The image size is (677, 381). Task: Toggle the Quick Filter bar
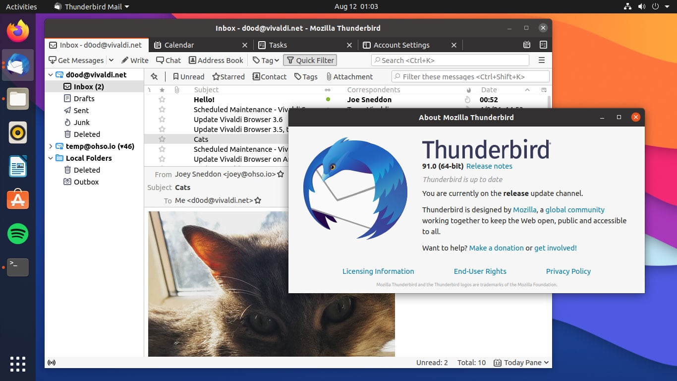point(310,61)
